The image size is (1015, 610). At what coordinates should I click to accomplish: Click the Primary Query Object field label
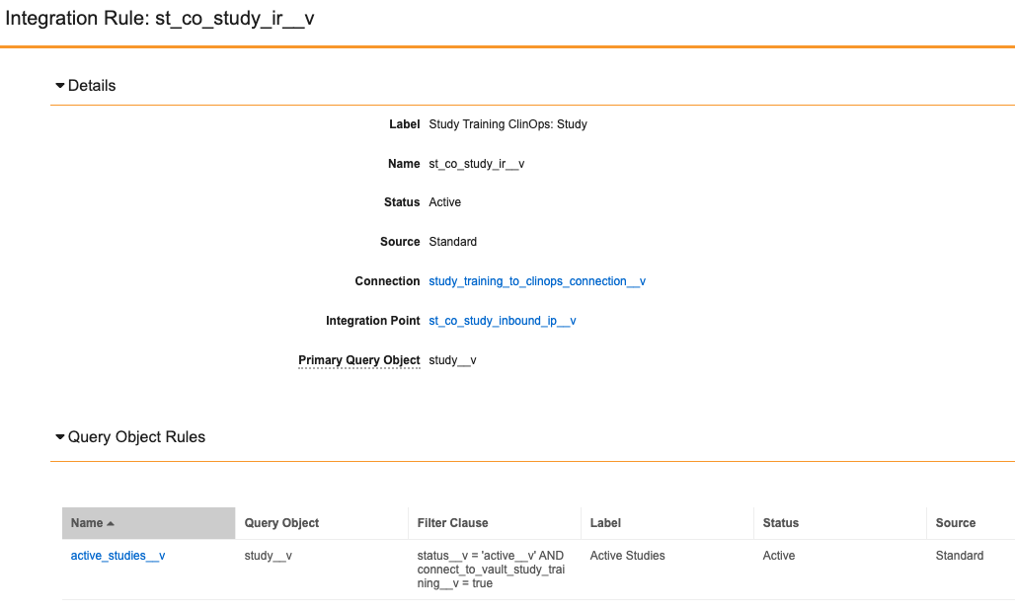pyautogui.click(x=359, y=360)
